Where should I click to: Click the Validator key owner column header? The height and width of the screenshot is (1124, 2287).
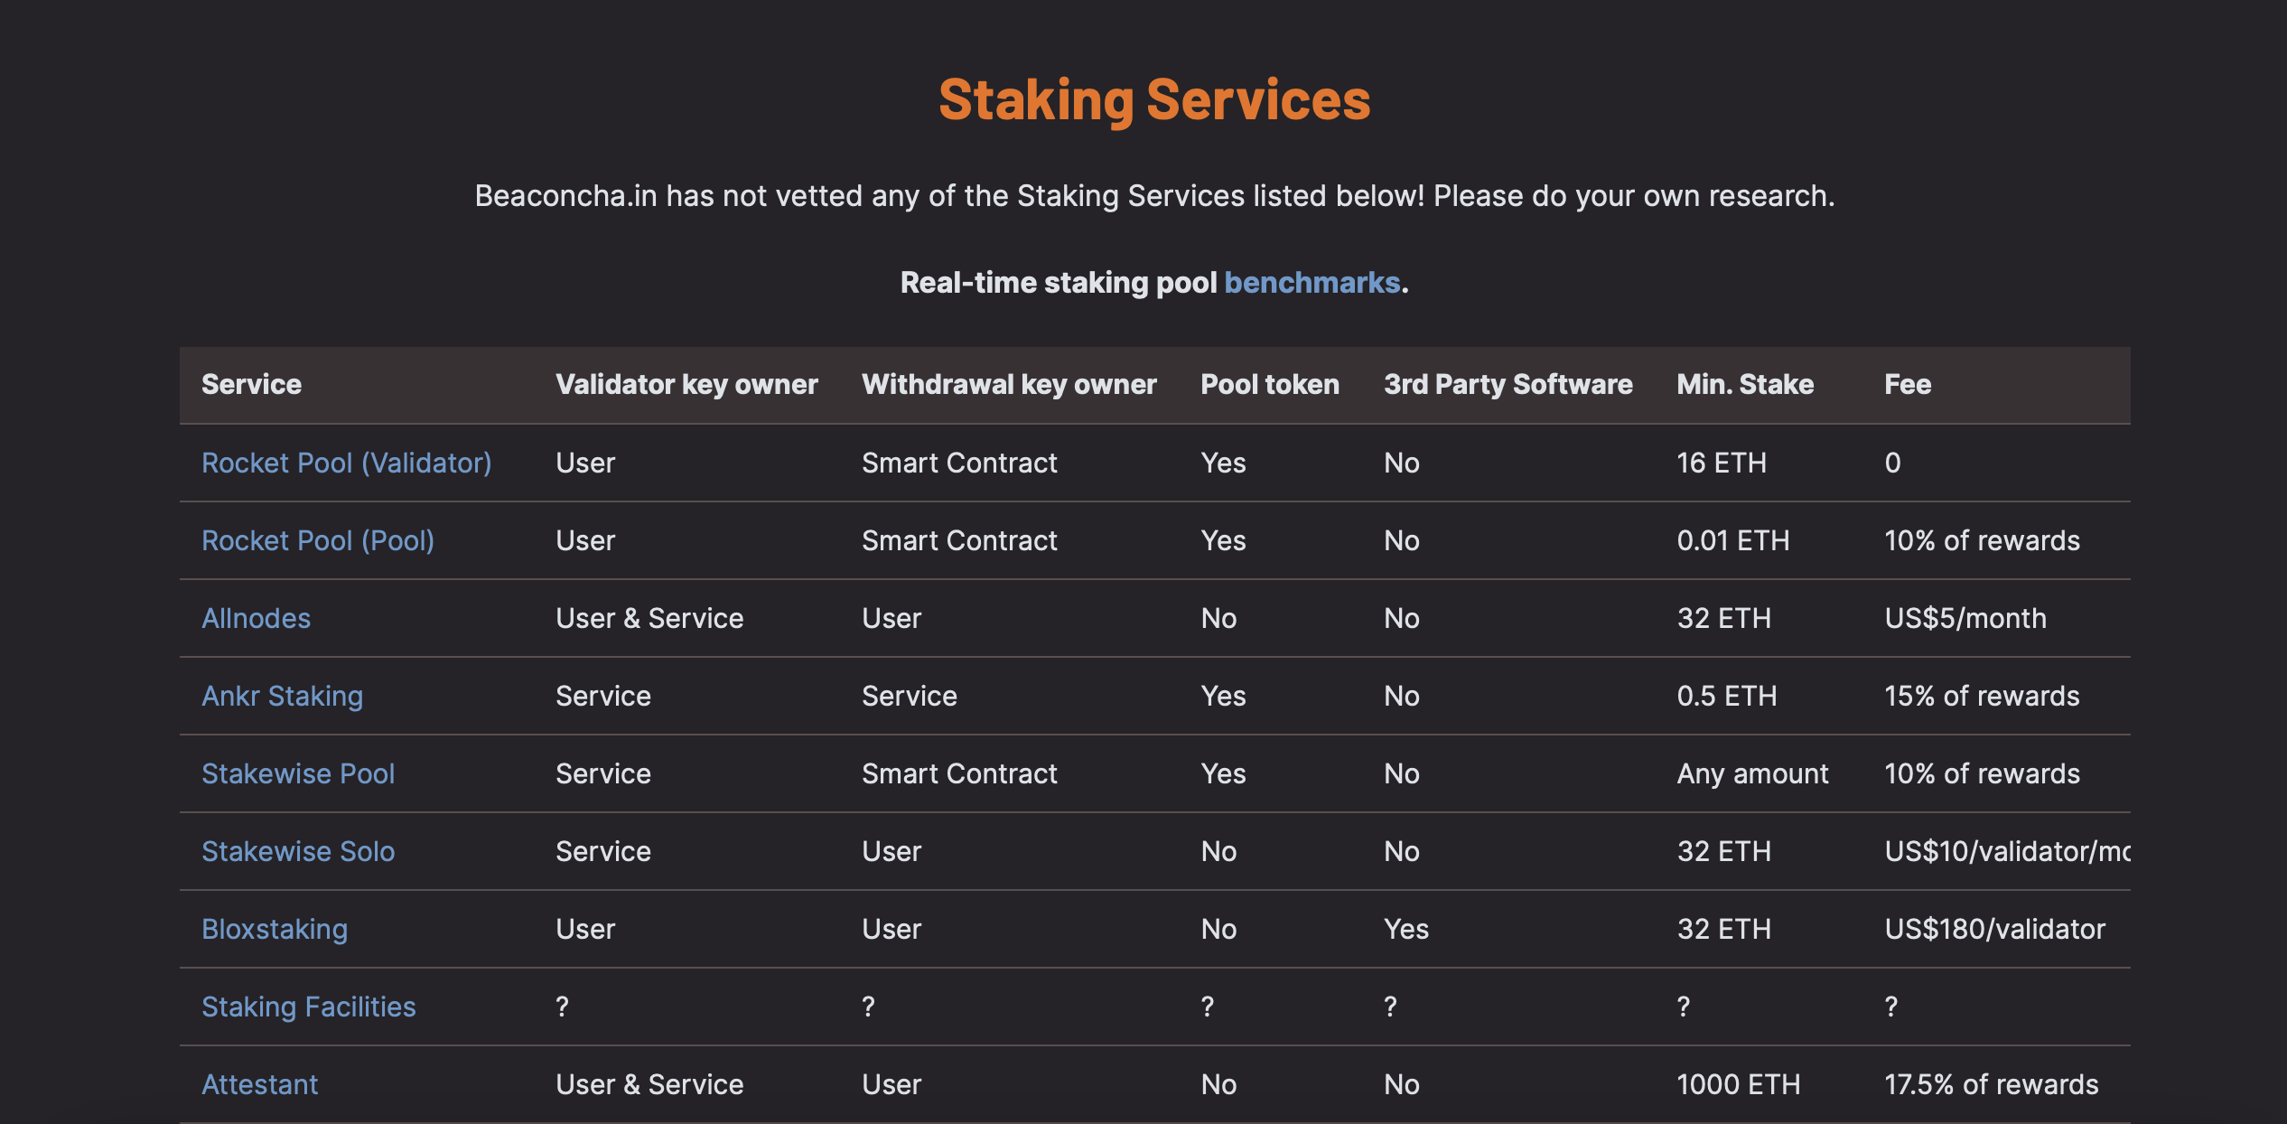tap(687, 382)
